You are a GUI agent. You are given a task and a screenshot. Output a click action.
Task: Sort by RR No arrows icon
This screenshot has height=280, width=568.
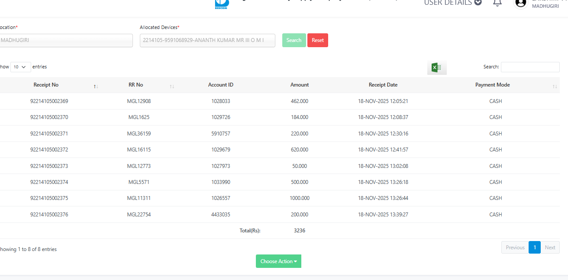tap(172, 87)
